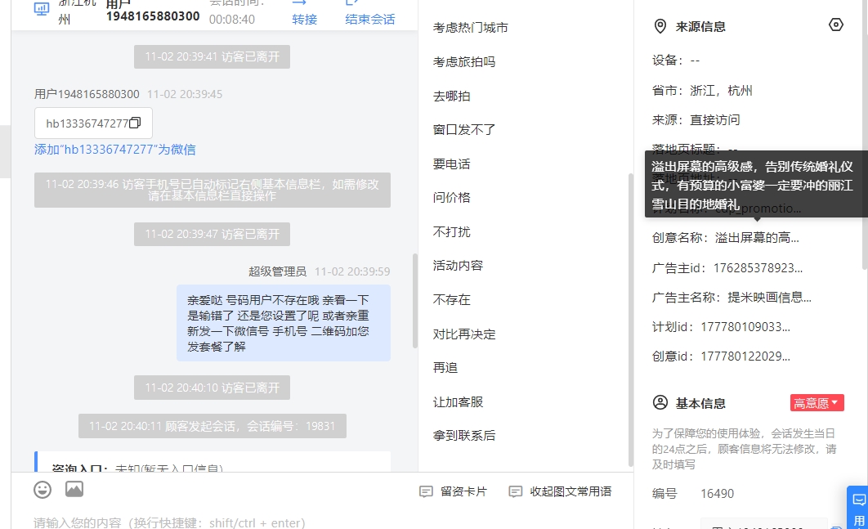Select quick reply 考虑旅拍吗

click(464, 62)
